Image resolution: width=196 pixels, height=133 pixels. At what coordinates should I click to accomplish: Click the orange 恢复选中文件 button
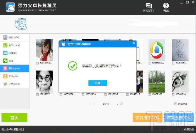point(147,117)
